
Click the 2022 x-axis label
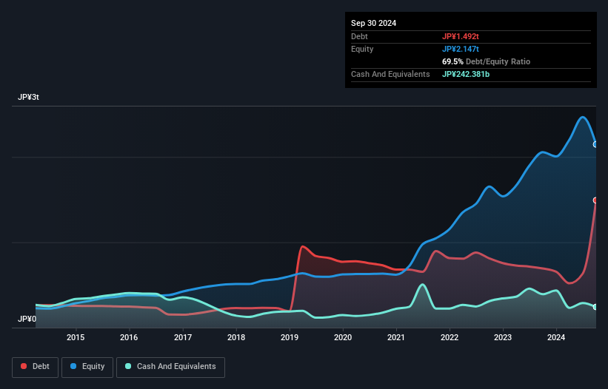click(x=450, y=337)
